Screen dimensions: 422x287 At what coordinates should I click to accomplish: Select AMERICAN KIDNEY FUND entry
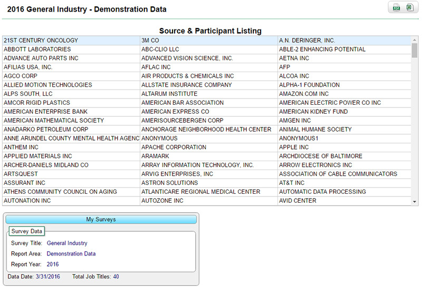click(x=344, y=111)
